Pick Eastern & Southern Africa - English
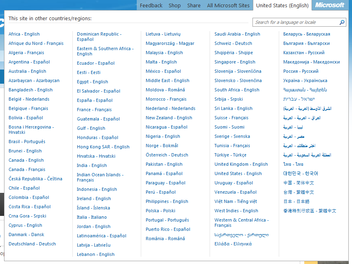This screenshot has width=352, height=264. pyautogui.click(x=105, y=51)
